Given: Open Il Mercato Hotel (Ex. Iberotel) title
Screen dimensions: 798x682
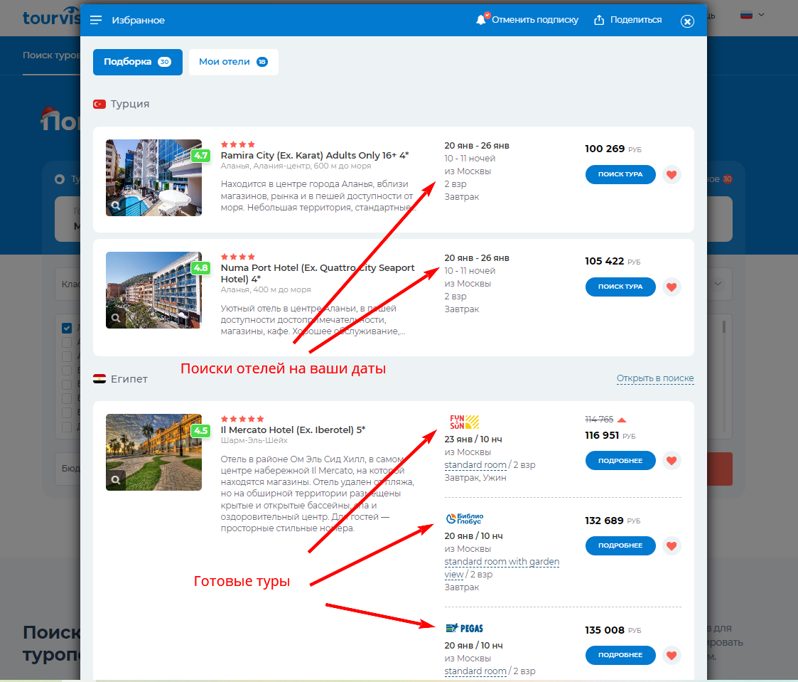Looking at the screenshot, I should coord(293,430).
